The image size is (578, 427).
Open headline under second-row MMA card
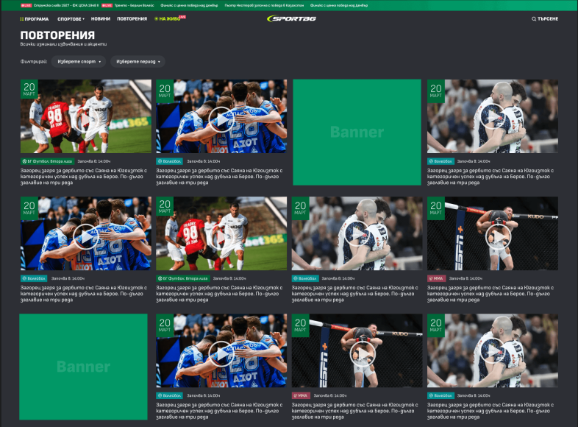click(490, 294)
